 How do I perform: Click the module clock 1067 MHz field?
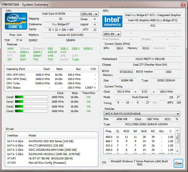tap(153, 119)
